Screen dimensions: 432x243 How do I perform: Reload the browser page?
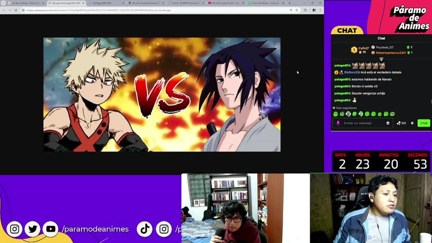[x=16, y=10]
